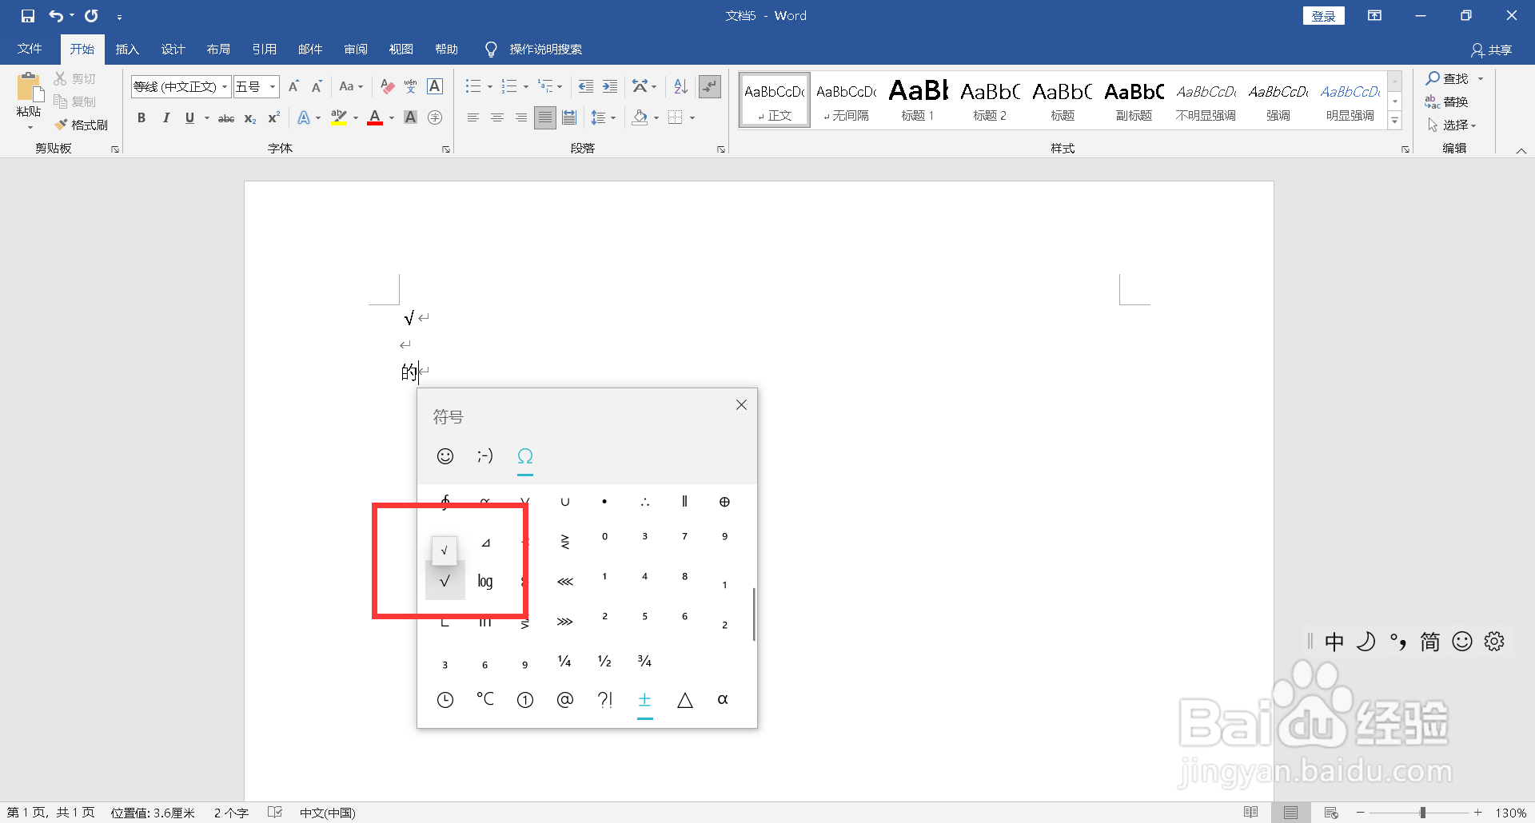Apply a character border with the boxed A

coord(435,86)
